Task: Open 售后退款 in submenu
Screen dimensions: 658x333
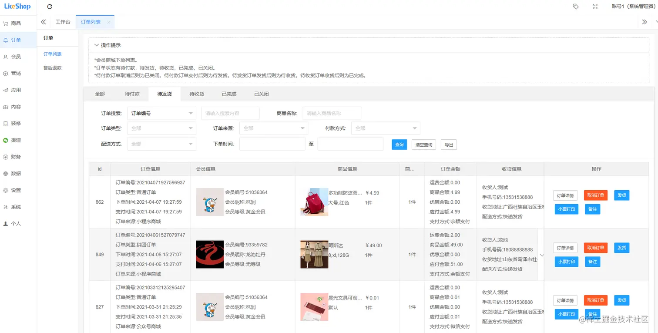Action: pos(53,68)
